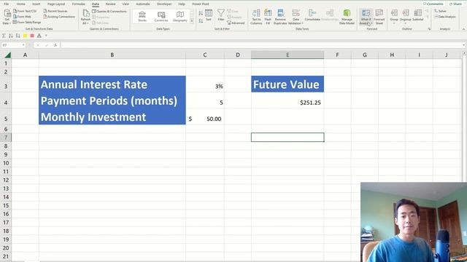
Task: Open the Data Analysis tool
Action: click(445, 17)
